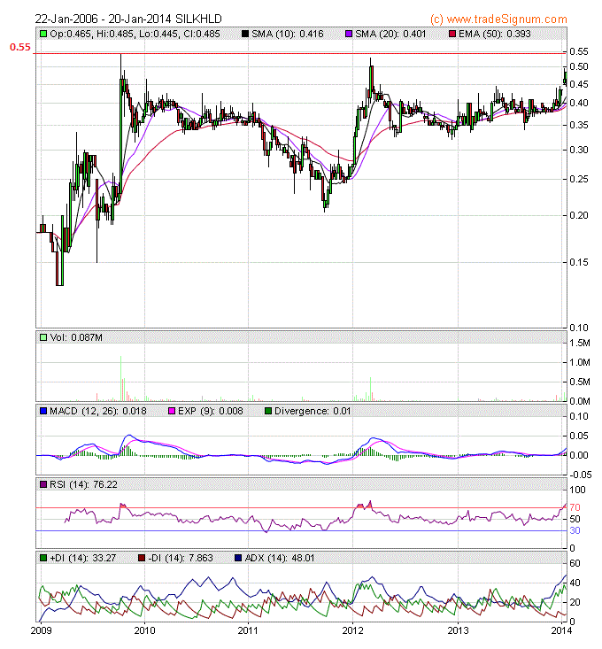Click the 0.25 price axis label
The width and height of the screenshot is (602, 649).
[x=579, y=179]
